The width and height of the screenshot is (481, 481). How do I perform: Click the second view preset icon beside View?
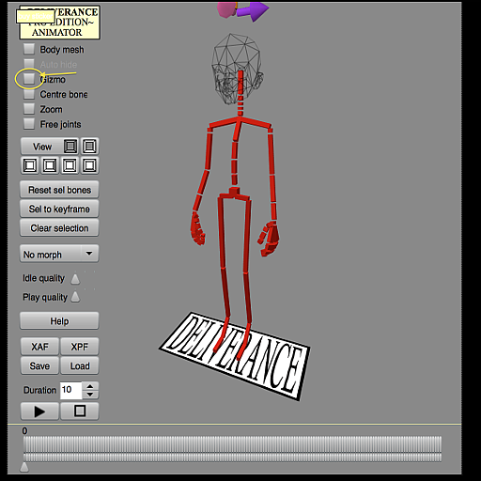[x=89, y=147]
